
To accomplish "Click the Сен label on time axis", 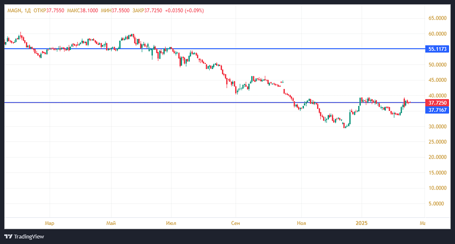I will tap(235, 223).
